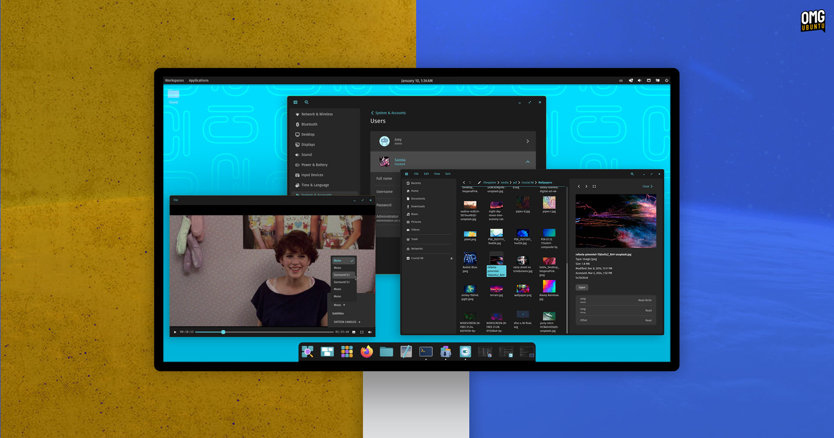Open the Edit menu in file manager
This screenshot has height=438, width=834.
(x=426, y=174)
